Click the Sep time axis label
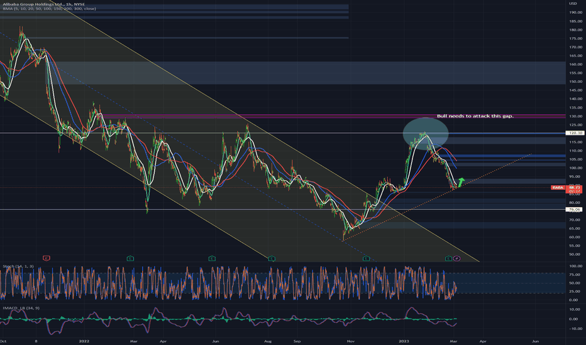The height and width of the screenshot is (345, 586). 297,341
